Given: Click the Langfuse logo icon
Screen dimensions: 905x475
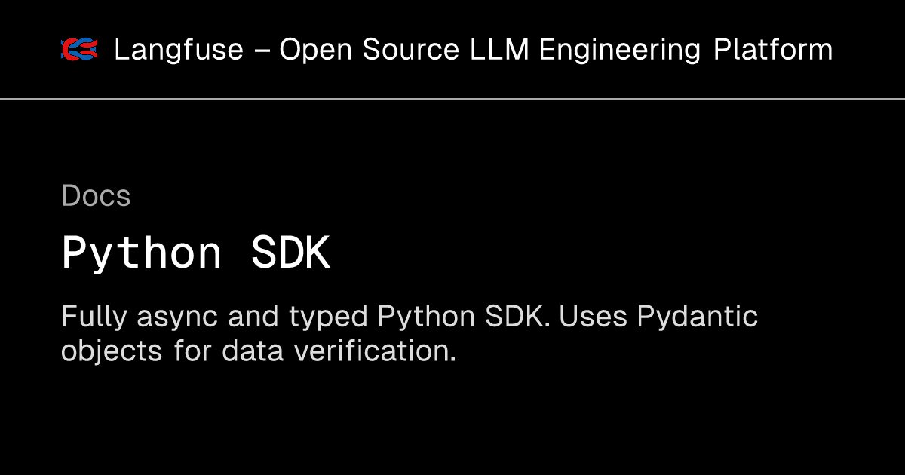Looking at the screenshot, I should [79, 50].
